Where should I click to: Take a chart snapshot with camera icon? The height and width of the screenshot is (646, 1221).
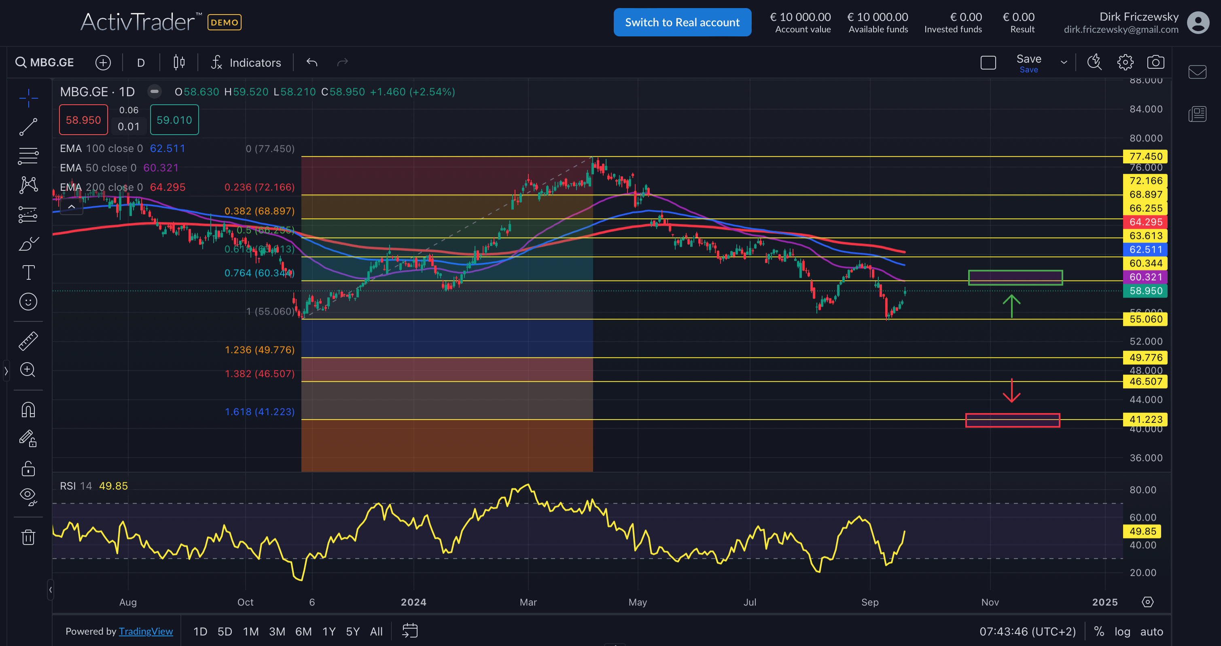(x=1155, y=63)
